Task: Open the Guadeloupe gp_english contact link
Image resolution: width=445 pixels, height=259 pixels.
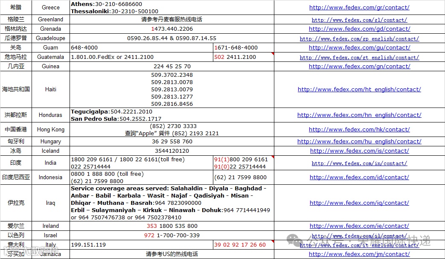Action: tap(359, 38)
